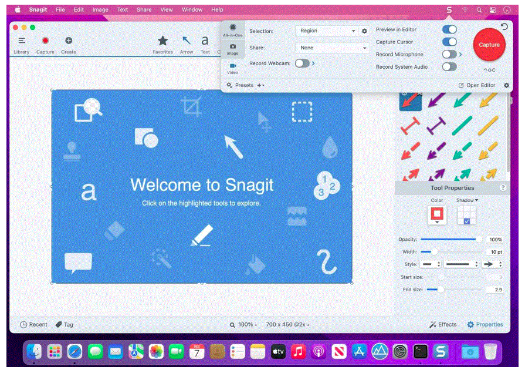Click the Opacity 100% field

click(495, 240)
